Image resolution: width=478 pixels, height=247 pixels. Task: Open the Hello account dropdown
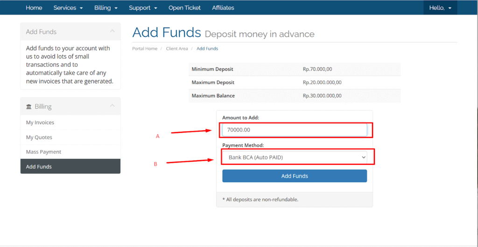coord(440,8)
